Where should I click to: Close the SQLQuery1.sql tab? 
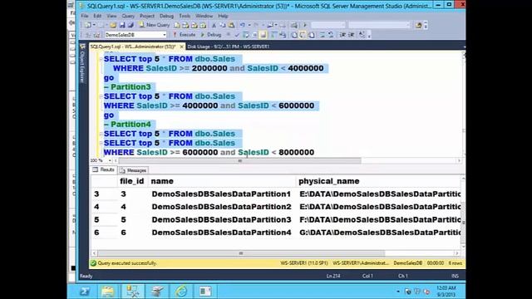[x=181, y=47]
